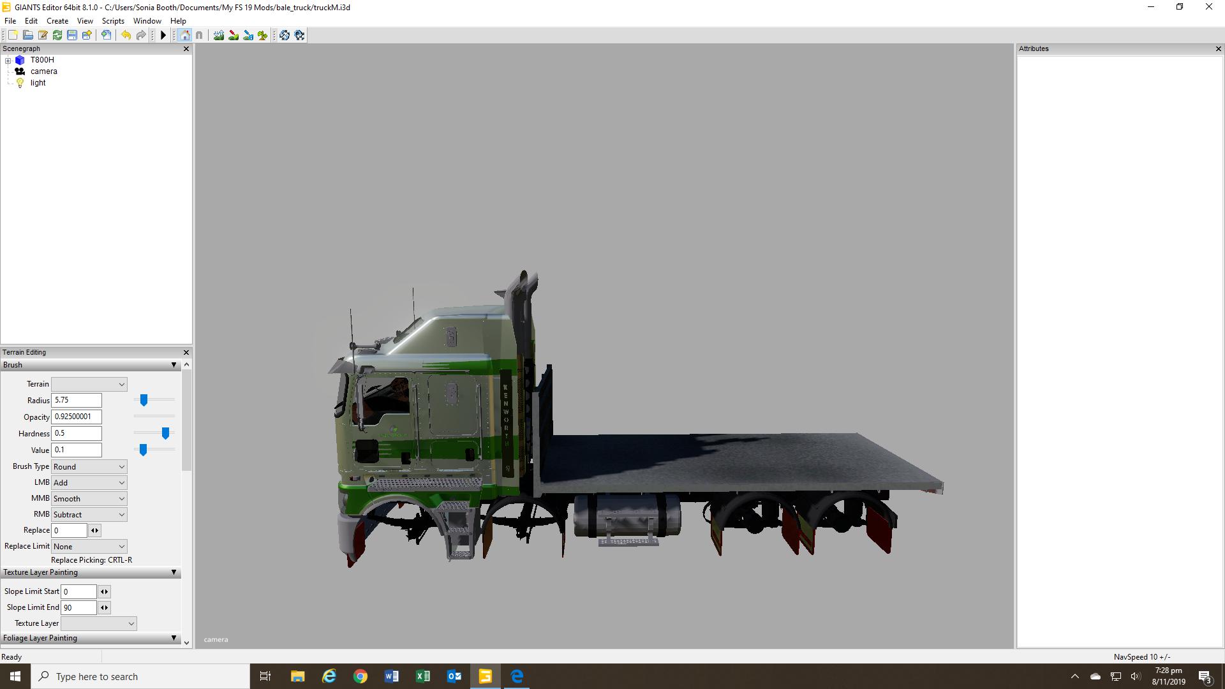Image resolution: width=1225 pixels, height=689 pixels.
Task: Open the LMB Add dropdown
Action: tap(89, 483)
